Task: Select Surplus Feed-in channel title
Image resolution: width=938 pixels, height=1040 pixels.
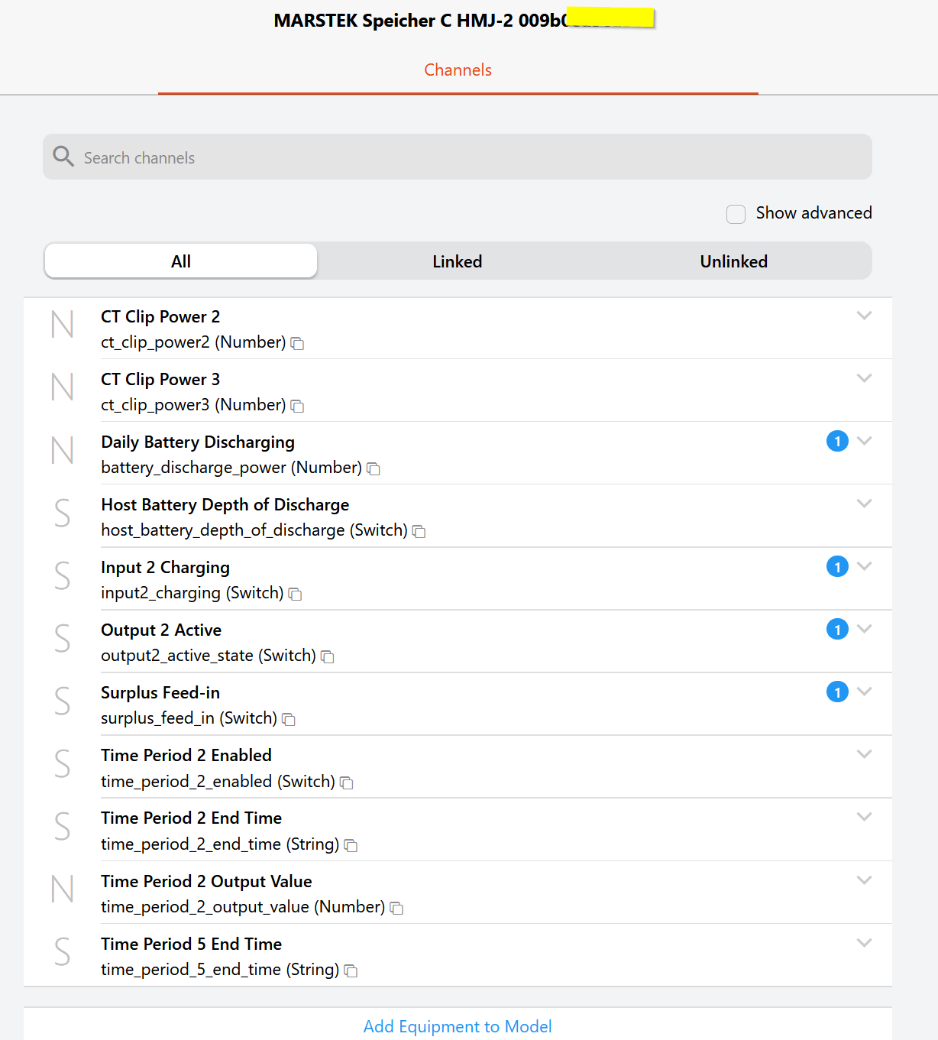Action: [x=160, y=692]
